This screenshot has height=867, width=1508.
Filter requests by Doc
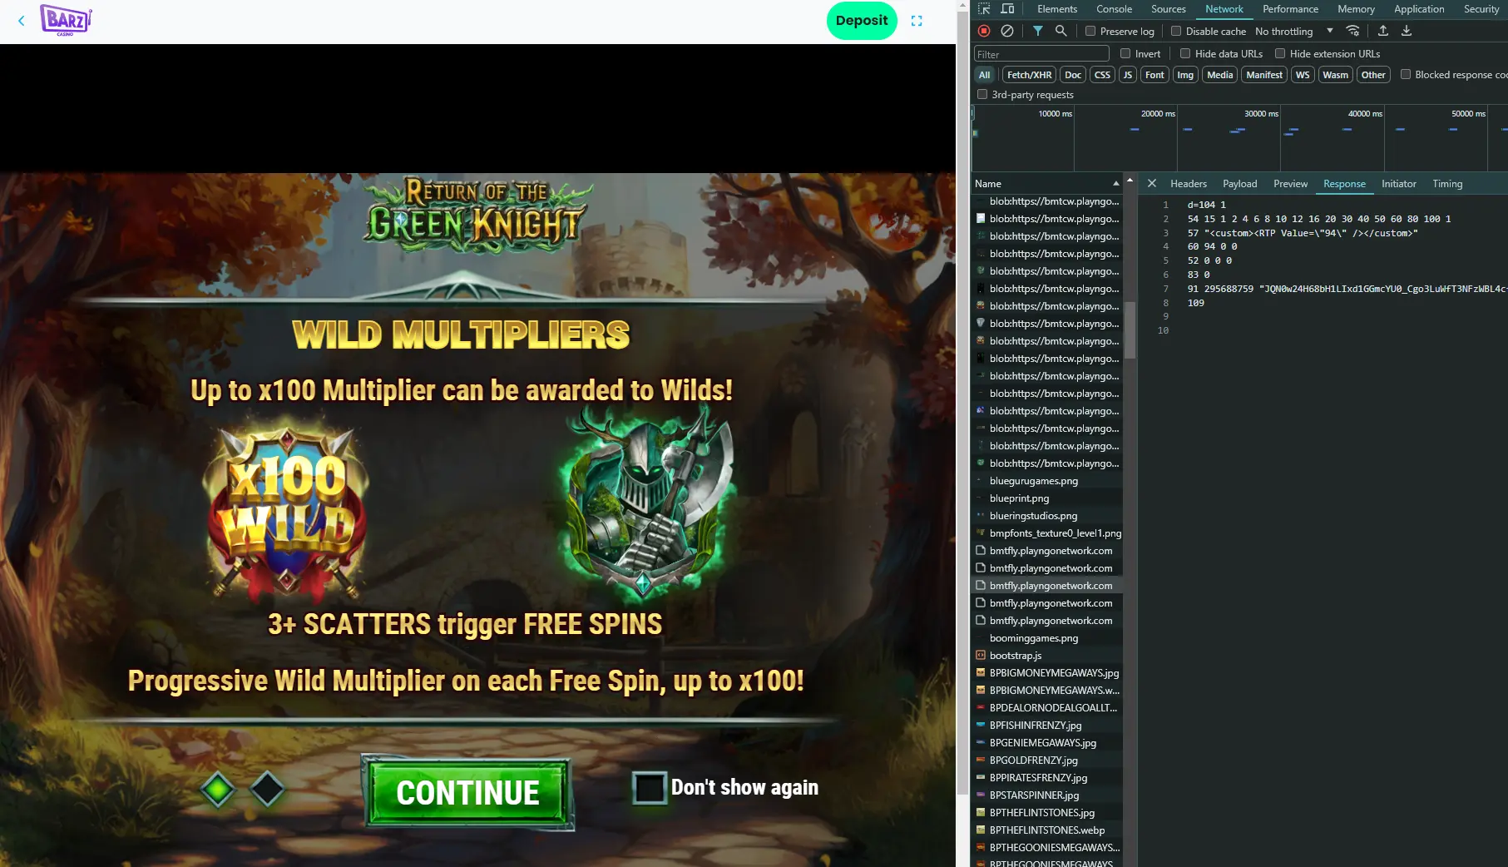pos(1073,75)
